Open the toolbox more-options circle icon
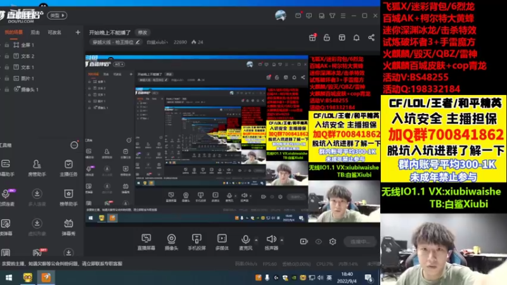This screenshot has width=507, height=285. (74, 145)
